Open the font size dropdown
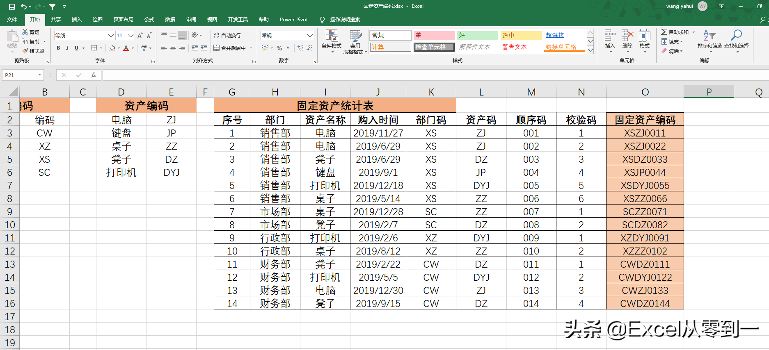The width and height of the screenshot is (769, 350). [x=131, y=36]
